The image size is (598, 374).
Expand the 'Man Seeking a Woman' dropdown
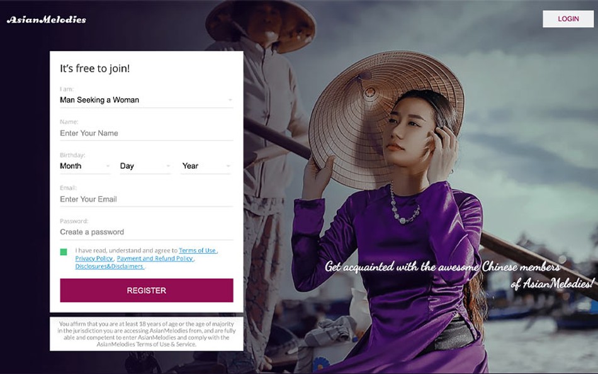(147, 100)
